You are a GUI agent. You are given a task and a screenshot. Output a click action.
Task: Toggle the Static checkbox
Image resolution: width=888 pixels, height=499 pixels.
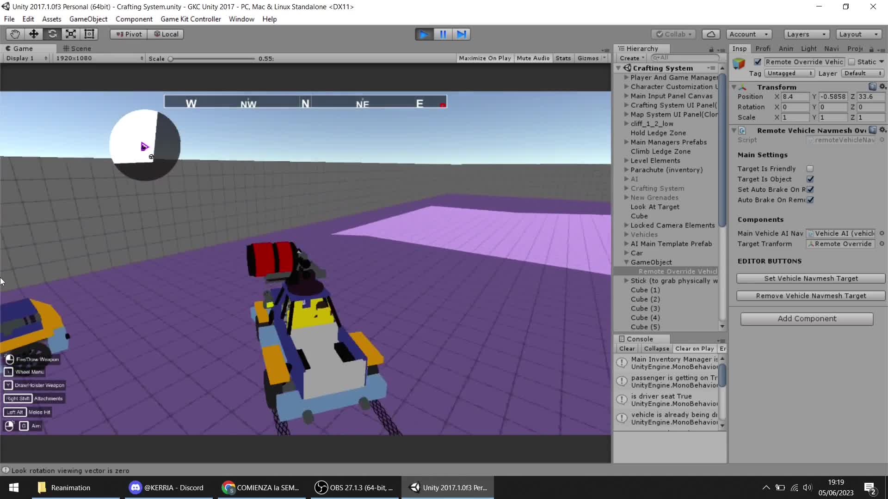point(851,62)
